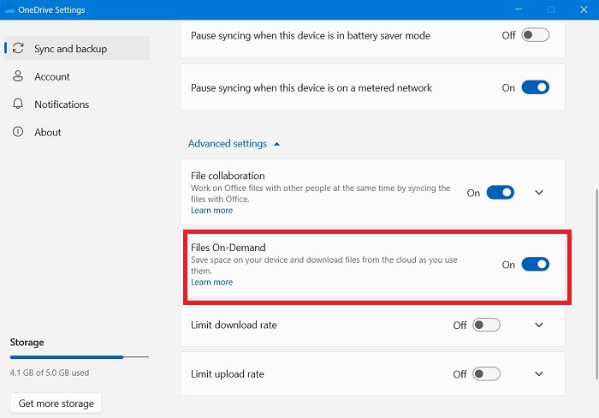This screenshot has height=418, width=599.
Task: Close the OneDrive Settings window
Action: point(584,9)
